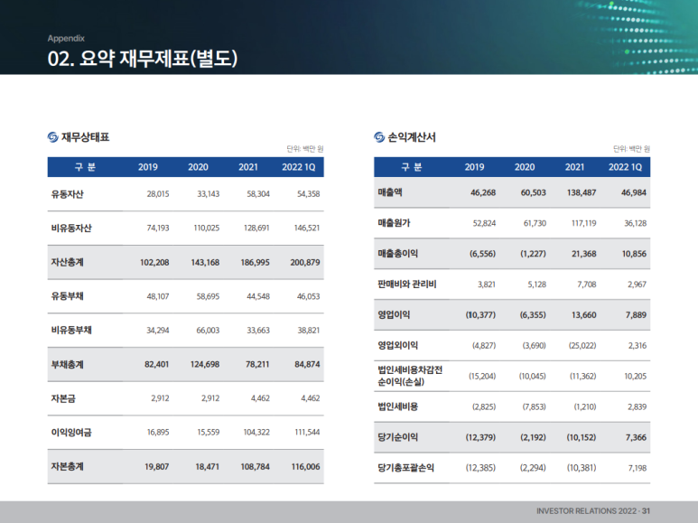Click the 당기순이익 row label
Image resolution: width=698 pixels, height=523 pixels.
coord(398,437)
